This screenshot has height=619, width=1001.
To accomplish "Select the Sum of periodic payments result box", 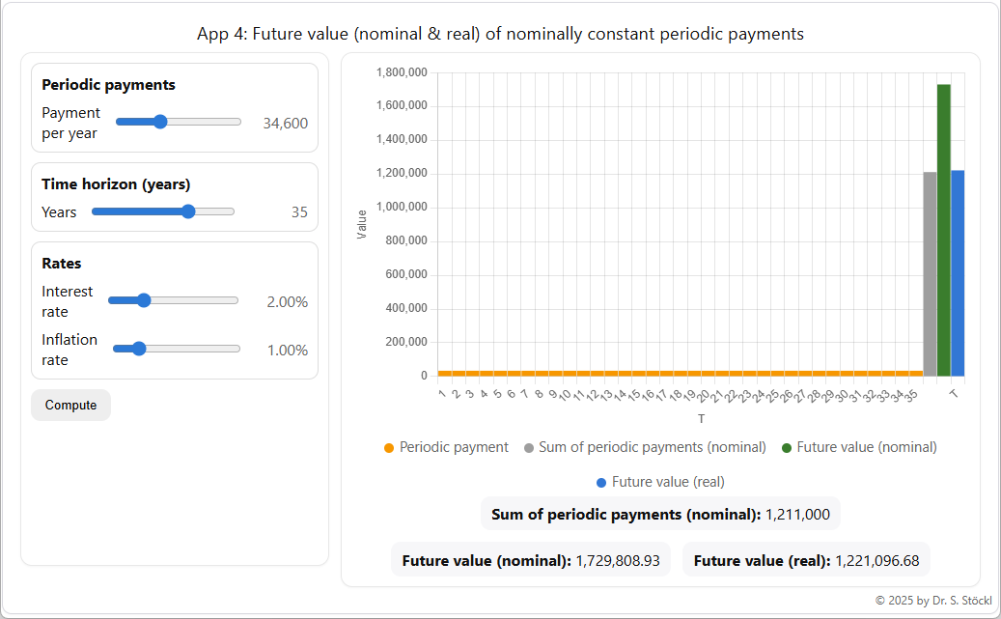I will [660, 514].
